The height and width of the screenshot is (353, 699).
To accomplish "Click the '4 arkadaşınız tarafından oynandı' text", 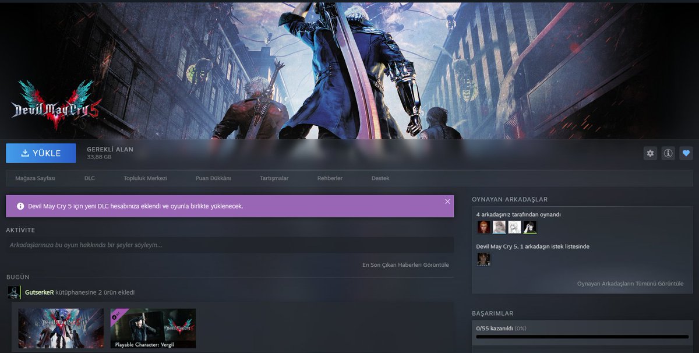I will point(518,214).
